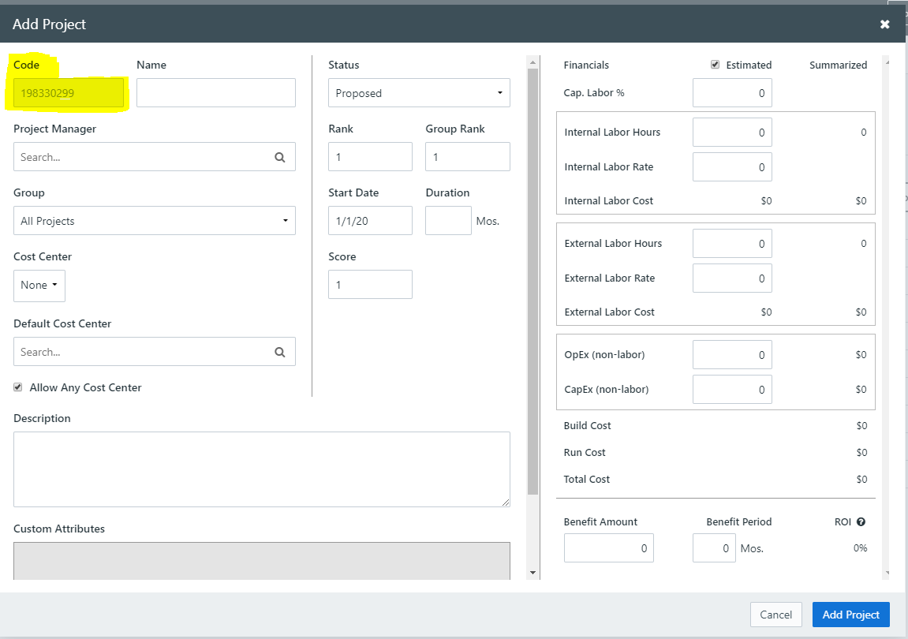Click the Default Cost Center search magnifier icon

tap(280, 352)
